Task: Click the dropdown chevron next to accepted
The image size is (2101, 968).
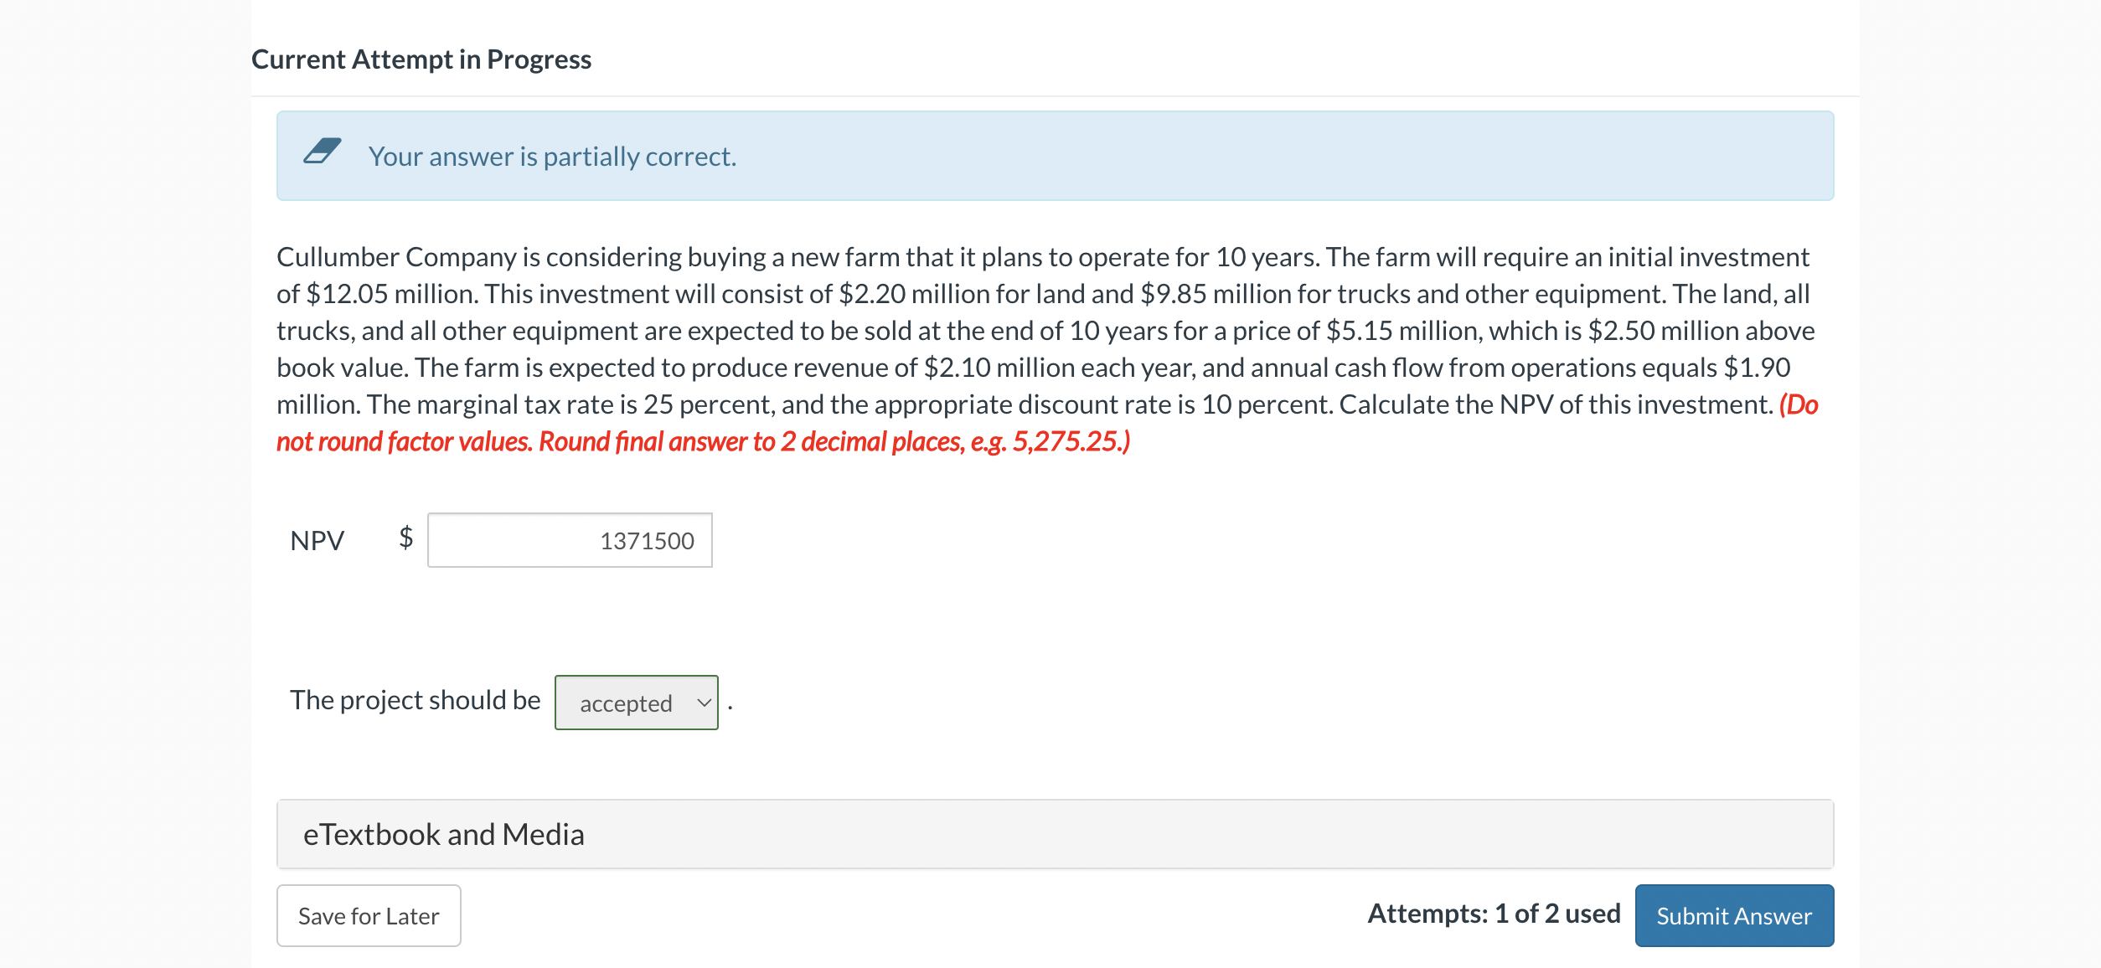Action: pos(704,703)
